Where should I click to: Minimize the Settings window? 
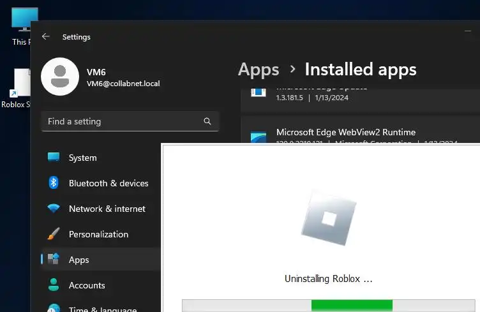467,31
